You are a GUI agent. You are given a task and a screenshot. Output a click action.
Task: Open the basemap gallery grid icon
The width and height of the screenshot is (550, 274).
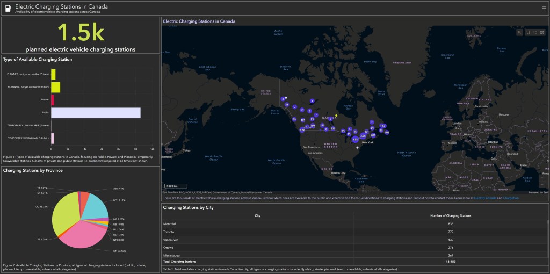[x=542, y=33]
